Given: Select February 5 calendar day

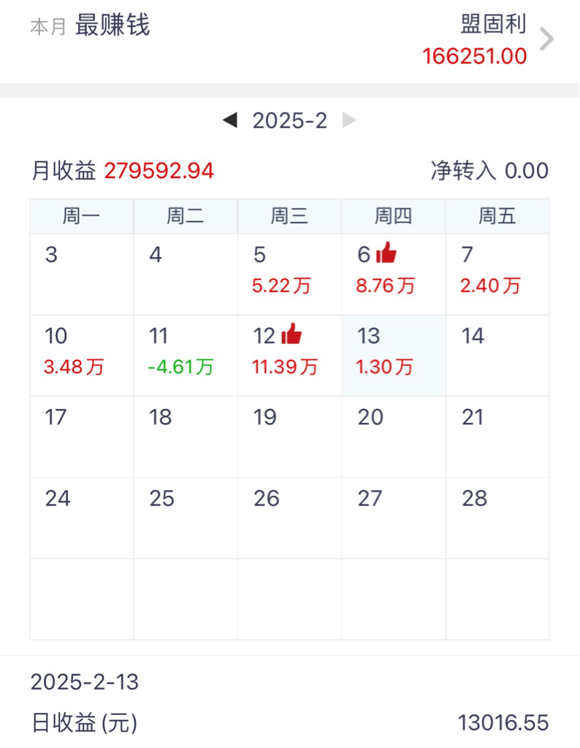Looking at the screenshot, I should pos(289,275).
